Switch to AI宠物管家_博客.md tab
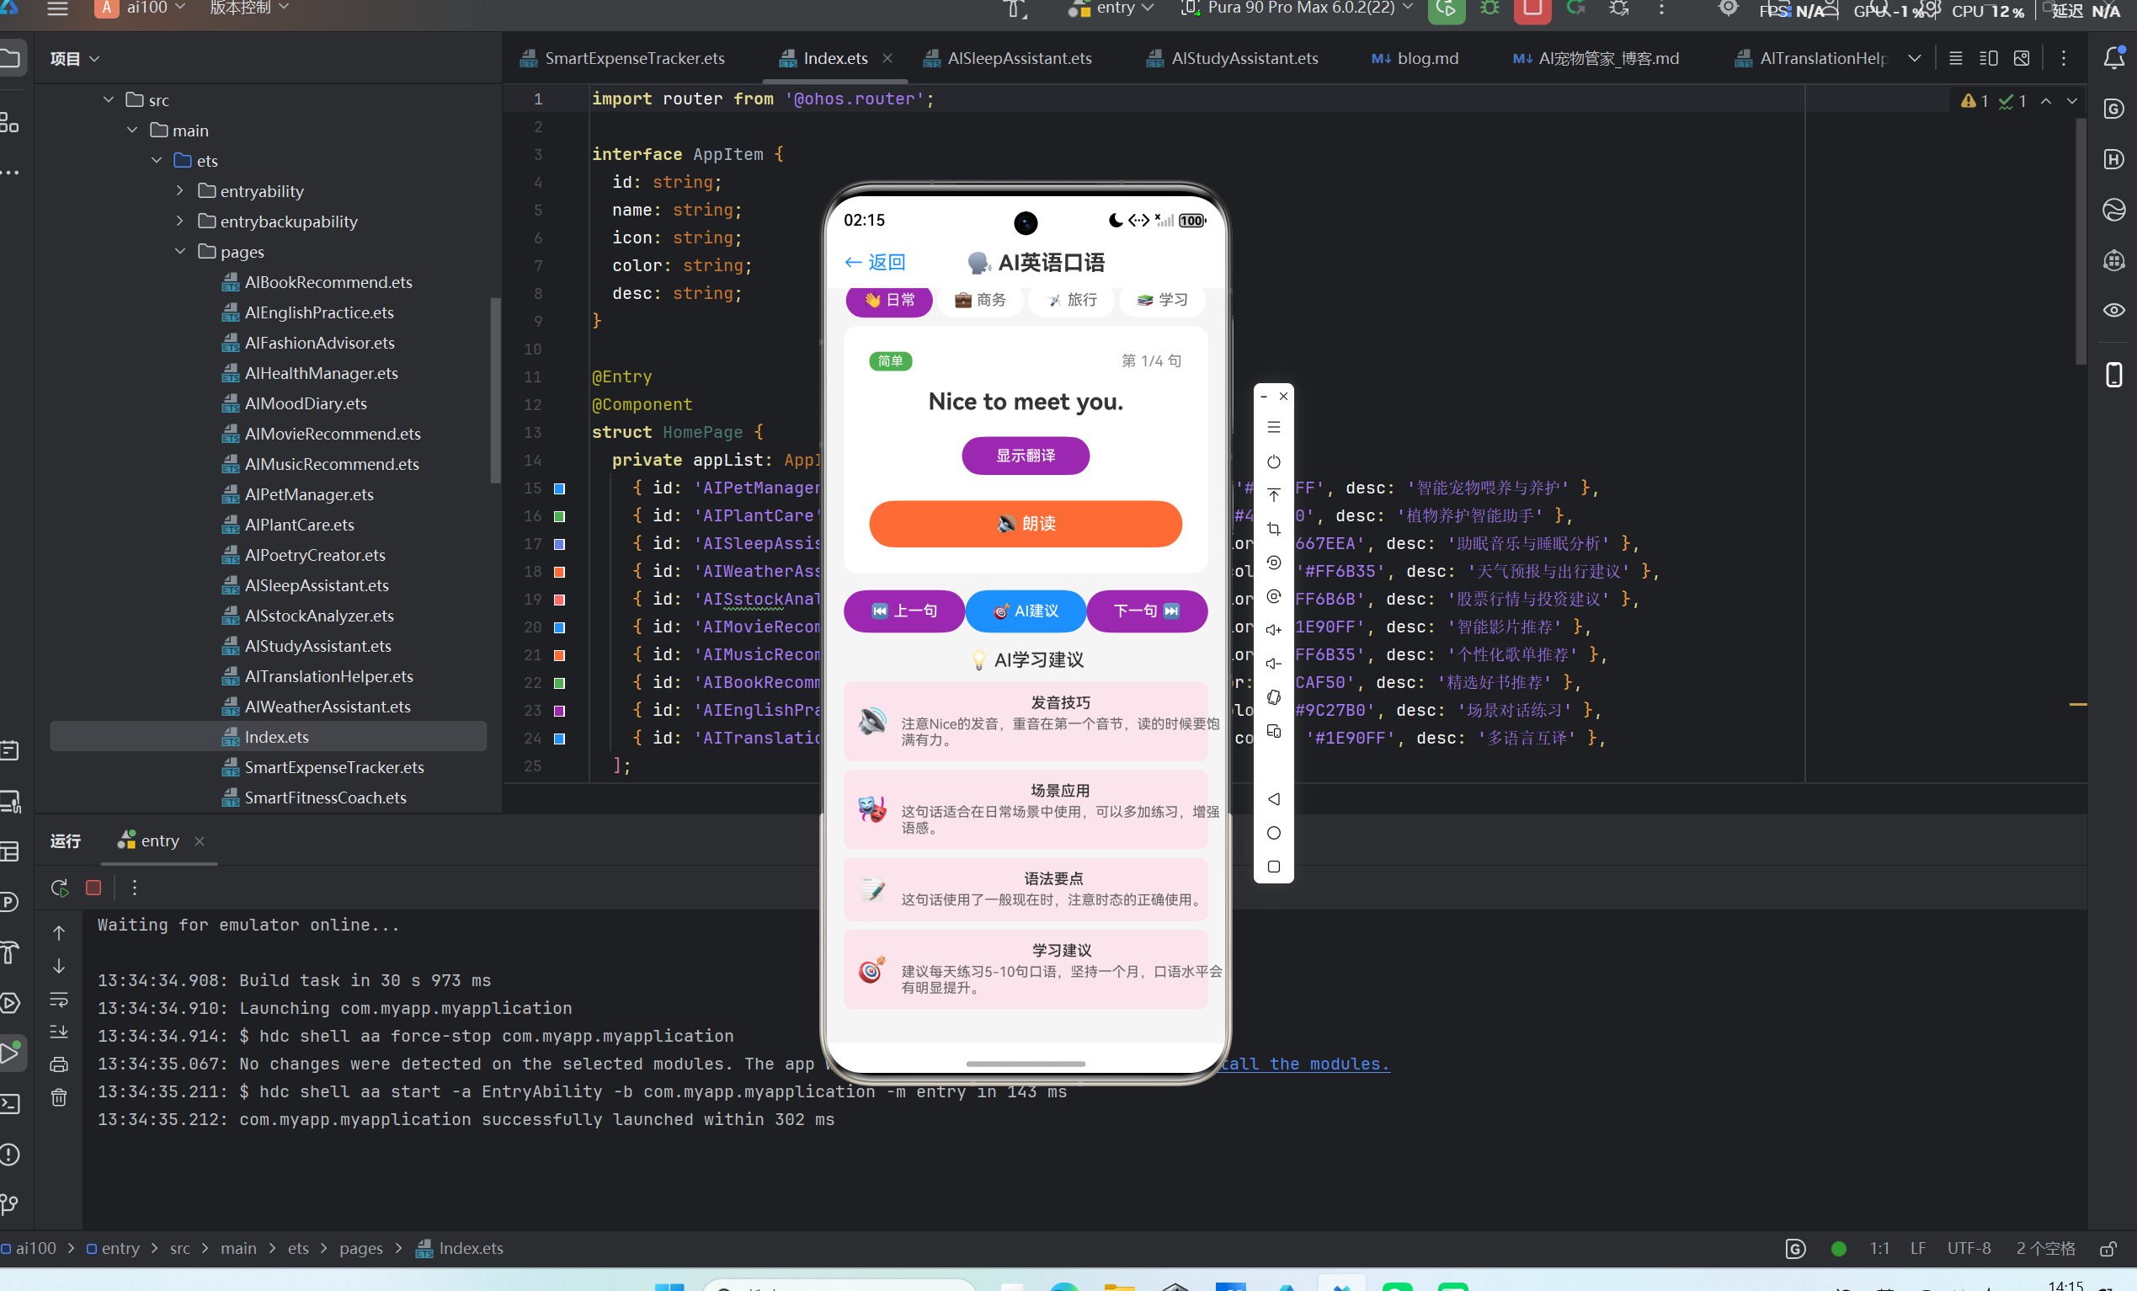The height and width of the screenshot is (1291, 2137). tap(1596, 58)
